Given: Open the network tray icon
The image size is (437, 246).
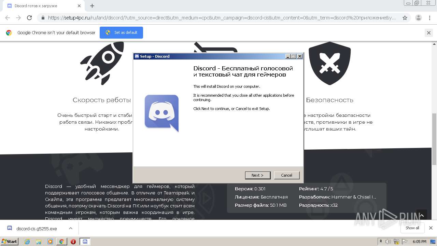Looking at the screenshot, I should click(397, 242).
